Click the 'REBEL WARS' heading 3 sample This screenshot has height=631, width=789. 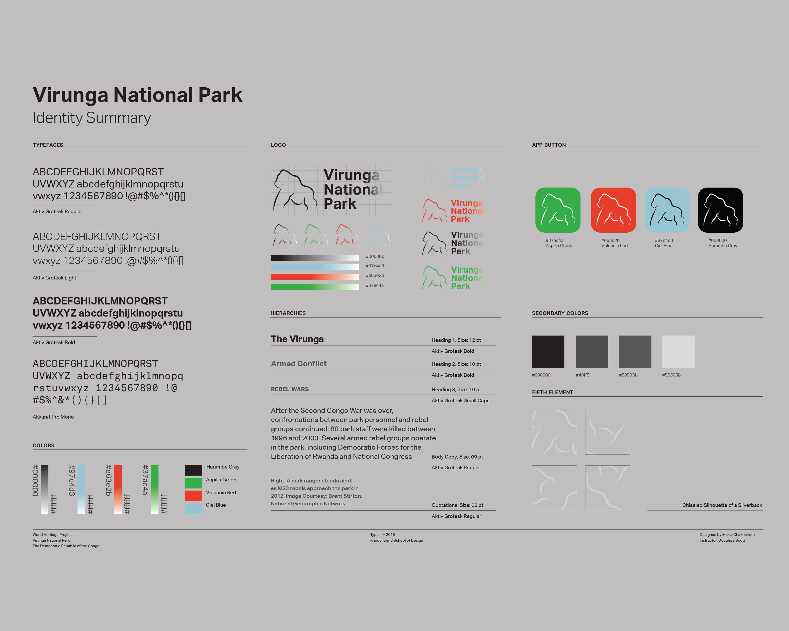(x=290, y=389)
